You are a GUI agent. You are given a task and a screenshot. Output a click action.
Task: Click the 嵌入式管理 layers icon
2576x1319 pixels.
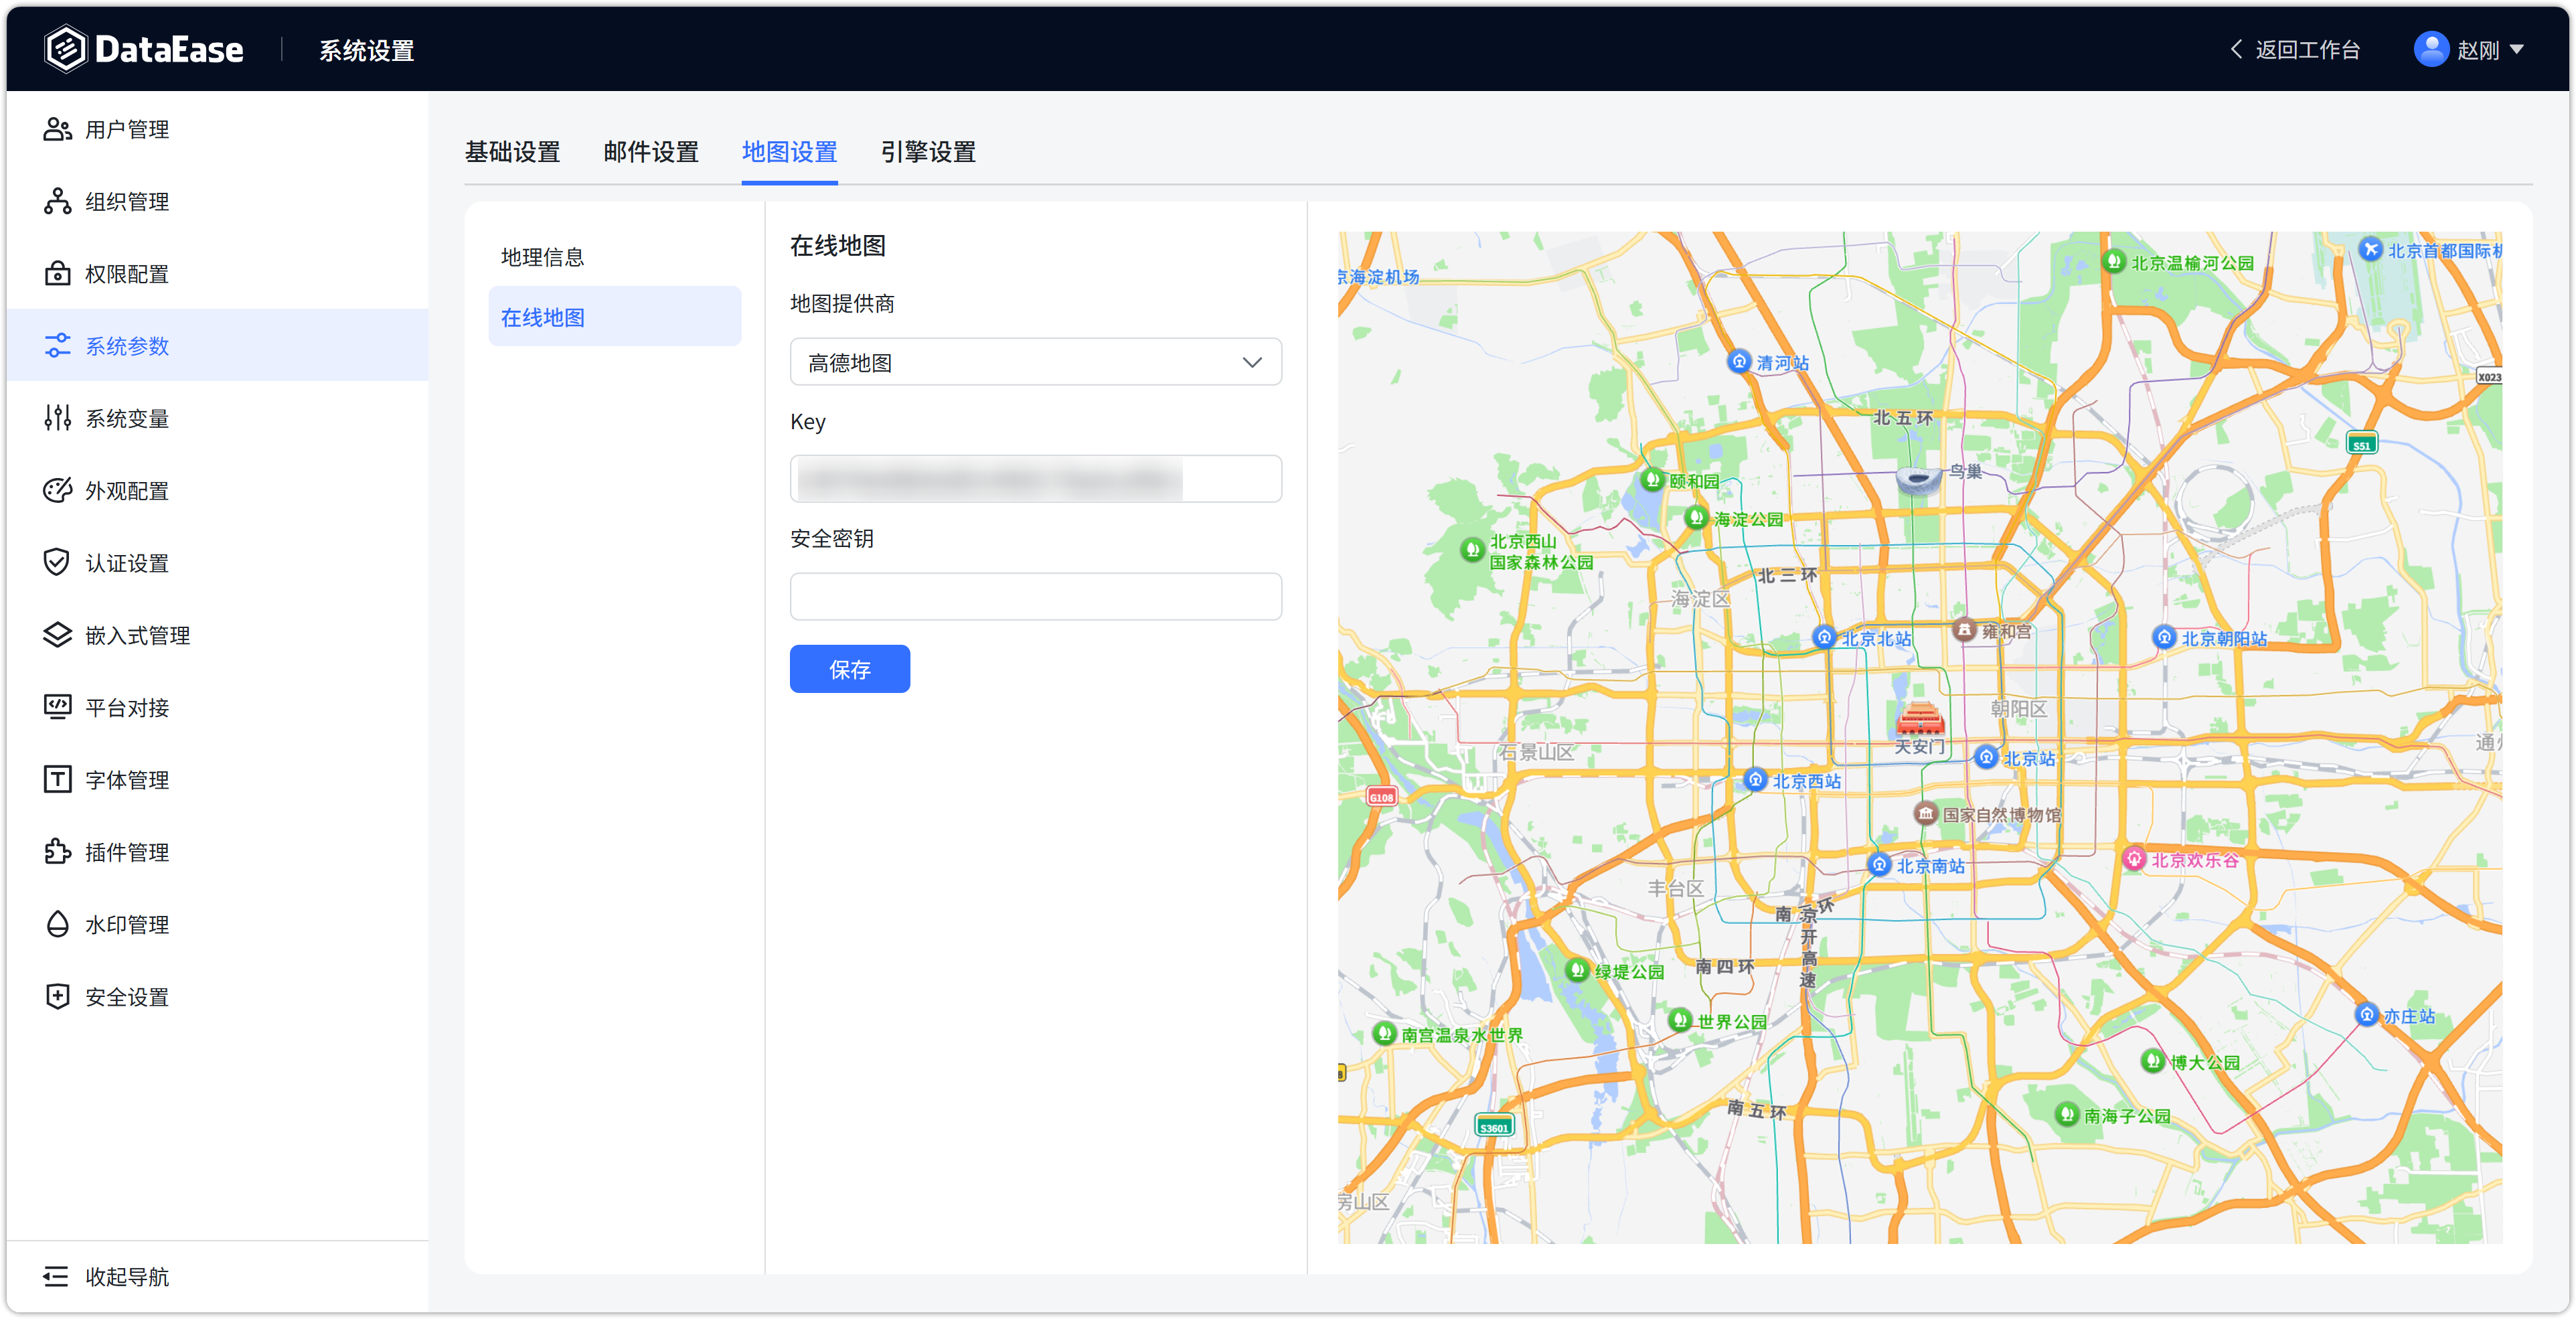point(57,635)
